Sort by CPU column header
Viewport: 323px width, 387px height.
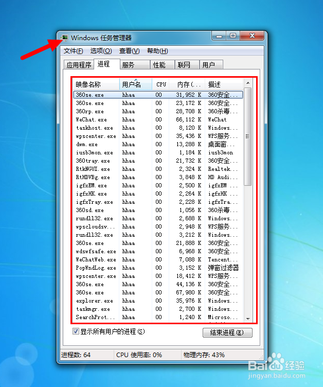pos(160,84)
